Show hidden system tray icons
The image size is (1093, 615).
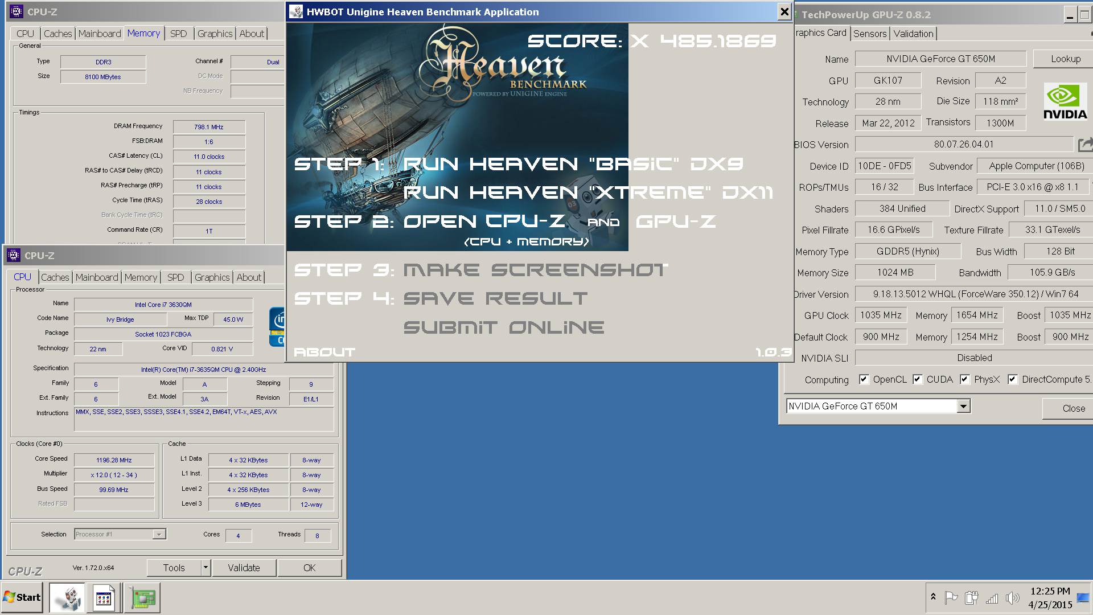click(x=933, y=597)
